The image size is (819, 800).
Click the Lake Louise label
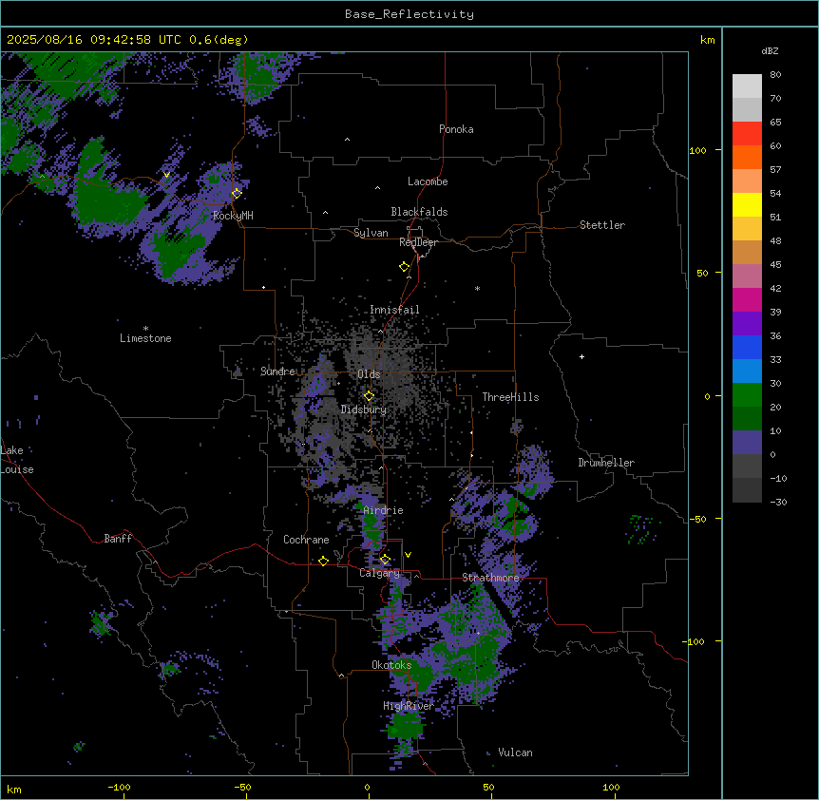[x=17, y=460]
